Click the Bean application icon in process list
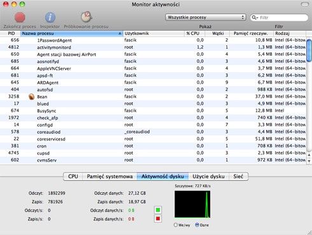The width and height of the screenshot is (312, 235). (31, 96)
